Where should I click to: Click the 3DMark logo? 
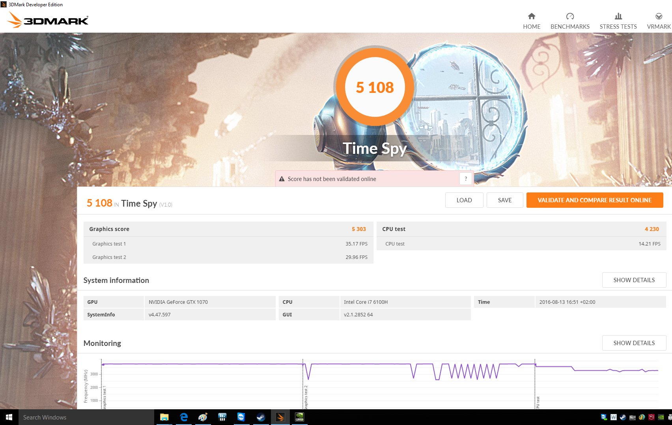tap(48, 20)
